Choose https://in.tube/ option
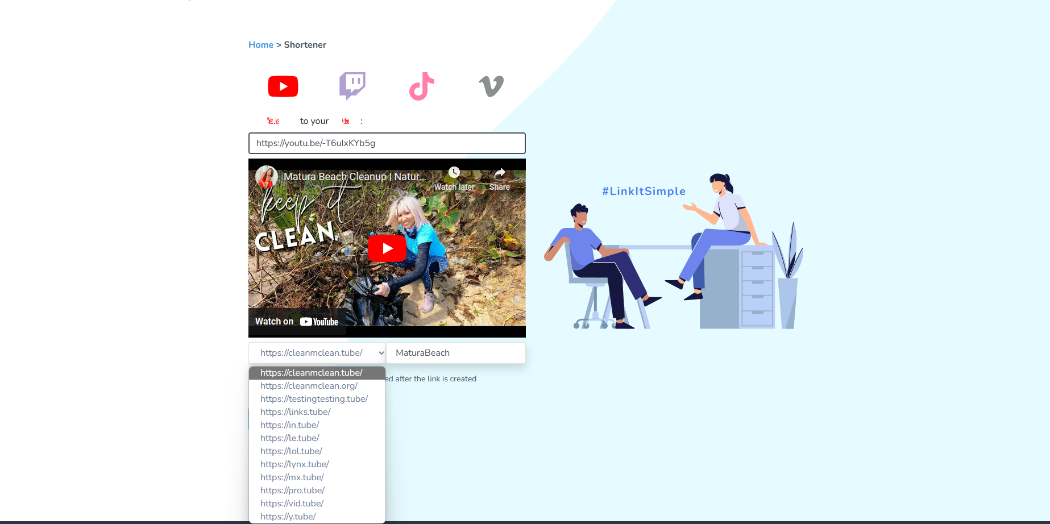The image size is (1050, 524). tap(317, 425)
